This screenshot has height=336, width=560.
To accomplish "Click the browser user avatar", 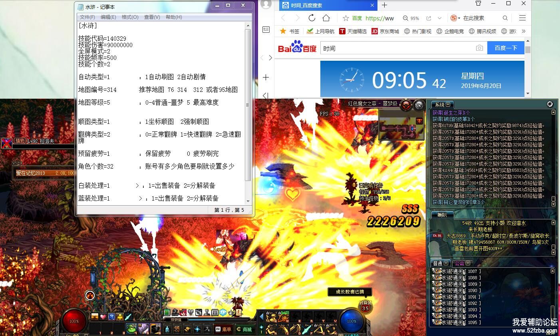I will [x=266, y=4].
